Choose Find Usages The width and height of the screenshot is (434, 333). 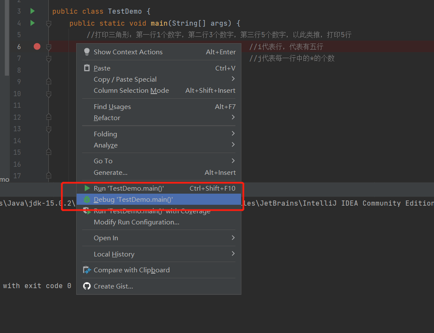pyautogui.click(x=159, y=107)
